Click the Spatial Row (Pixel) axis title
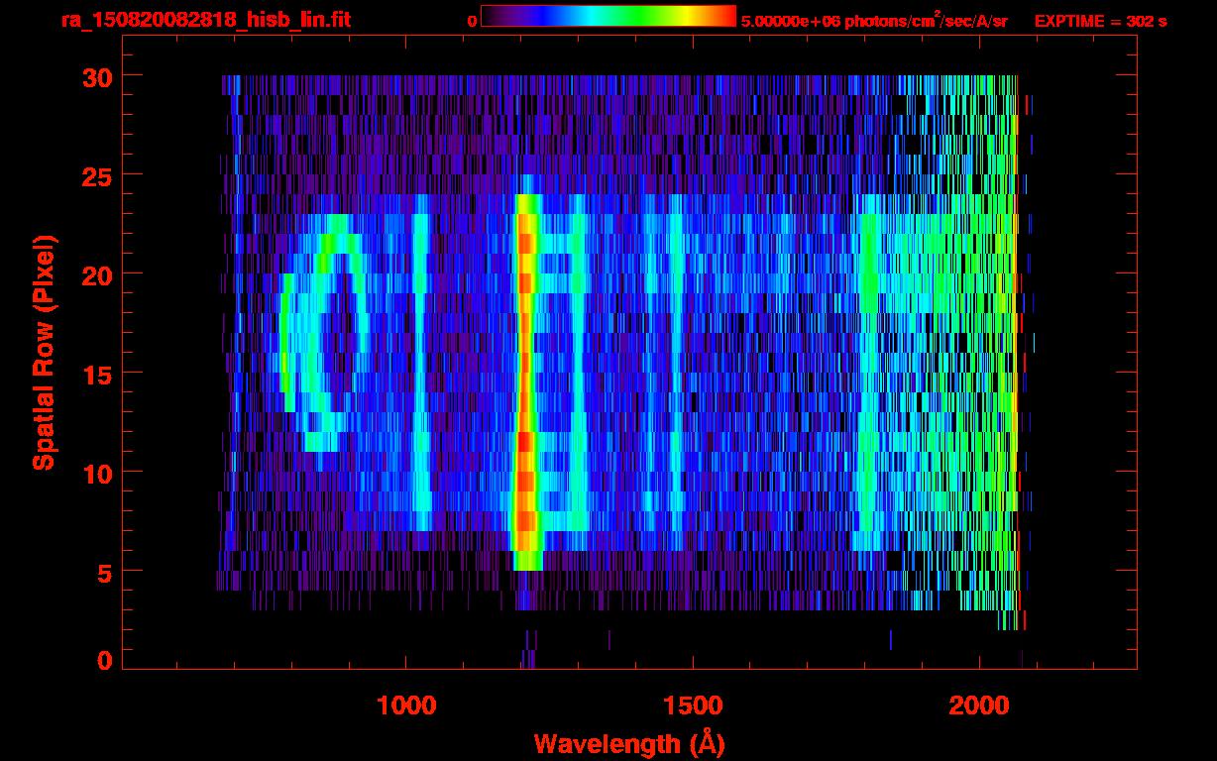The width and height of the screenshot is (1217, 761). click(x=43, y=353)
